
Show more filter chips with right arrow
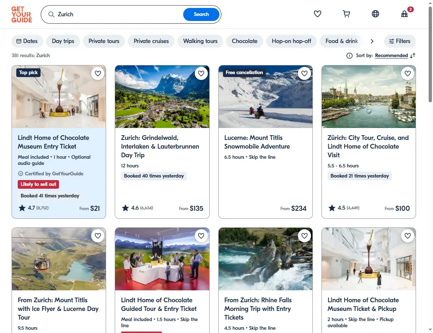click(372, 41)
